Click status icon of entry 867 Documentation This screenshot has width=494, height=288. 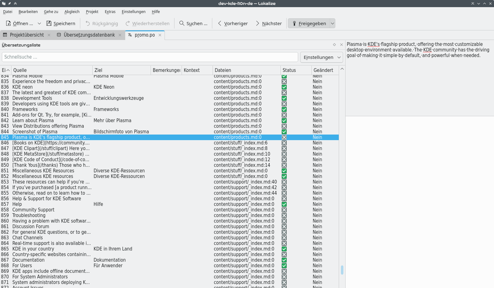(284, 260)
